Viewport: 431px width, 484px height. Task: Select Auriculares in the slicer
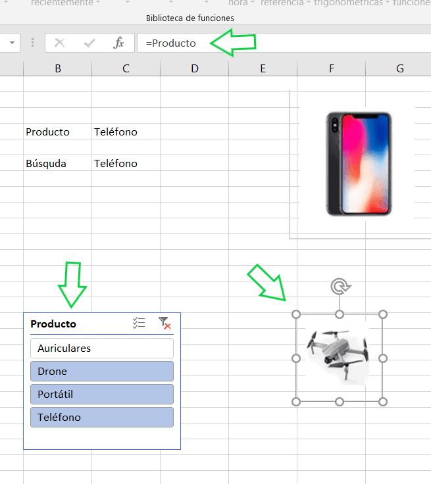[102, 348]
